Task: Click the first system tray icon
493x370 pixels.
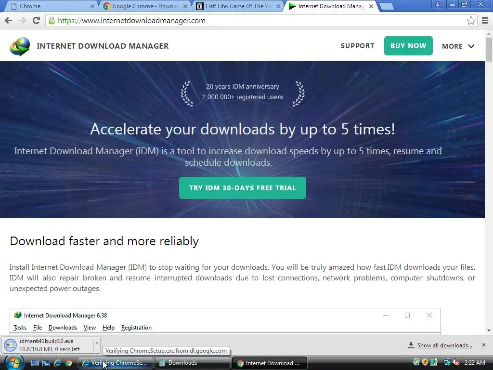Action: (416, 362)
